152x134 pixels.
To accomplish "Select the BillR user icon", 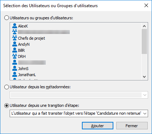I will coord(15,50).
